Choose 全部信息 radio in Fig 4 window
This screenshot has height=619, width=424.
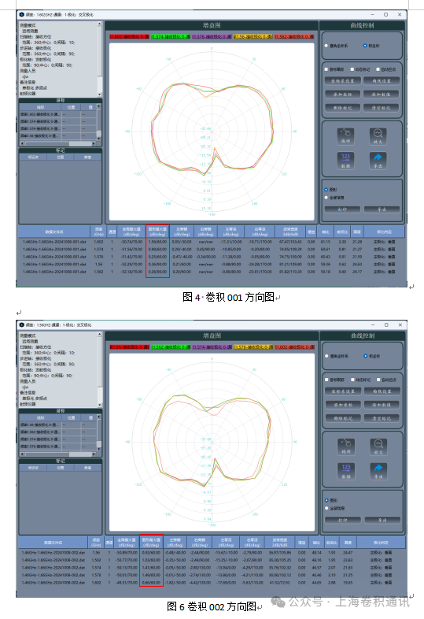(326, 198)
